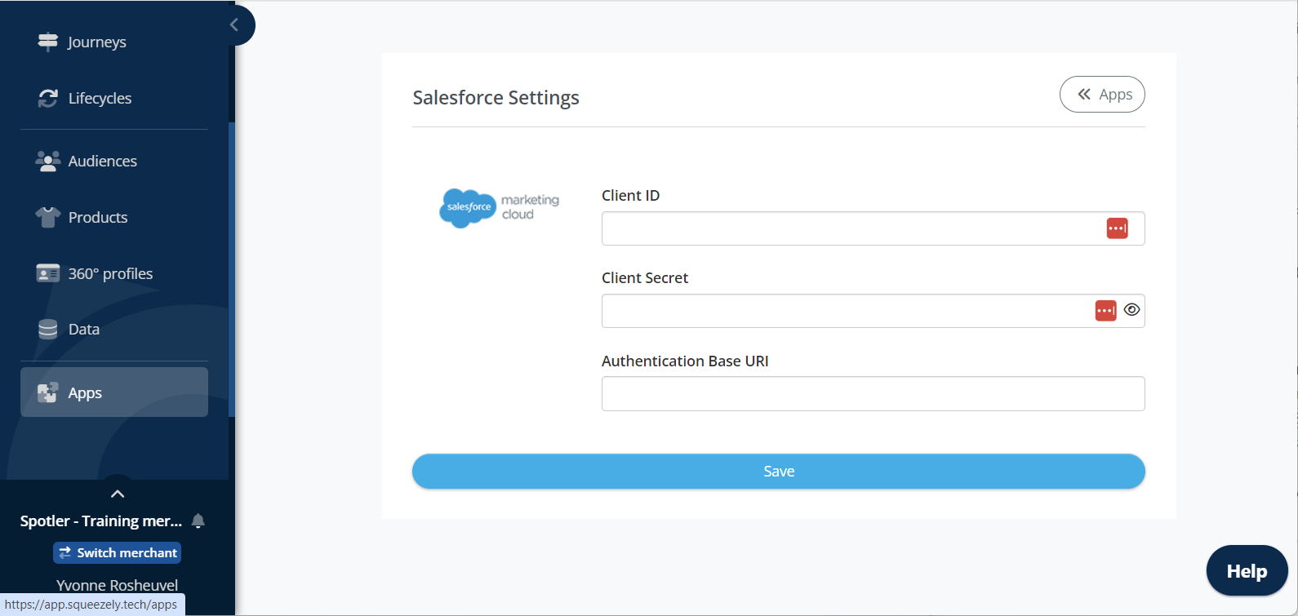The image size is (1298, 616).
Task: Click the sidebar scrollbar
Action: pos(232,269)
